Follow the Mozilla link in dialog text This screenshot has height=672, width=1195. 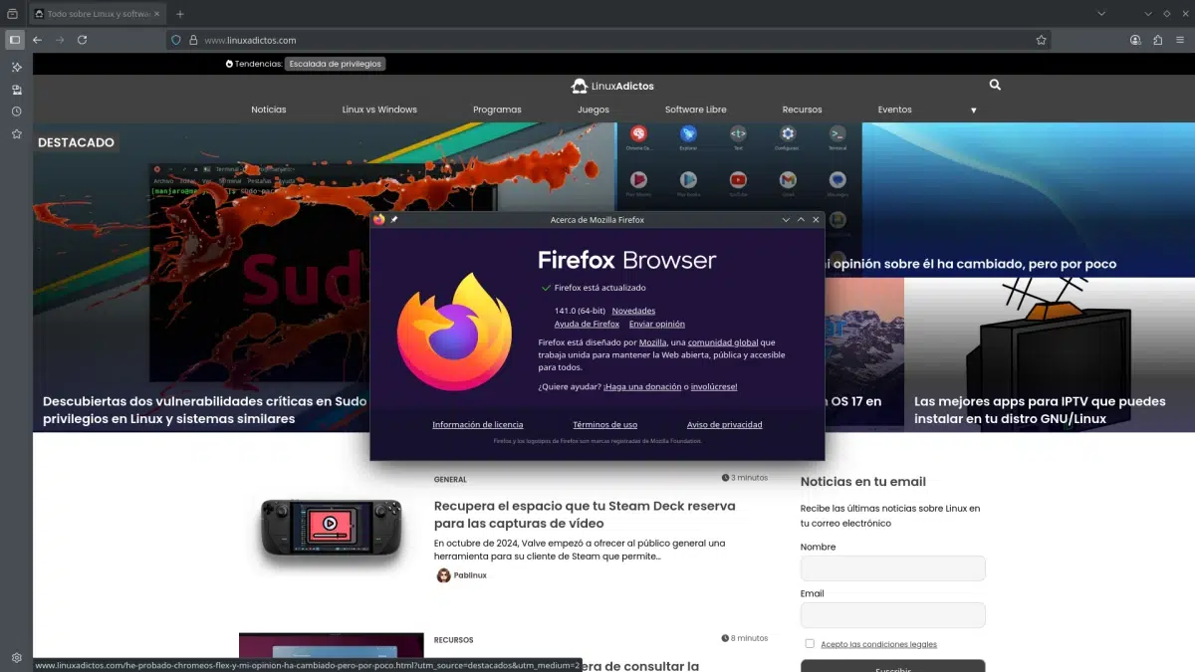point(653,341)
